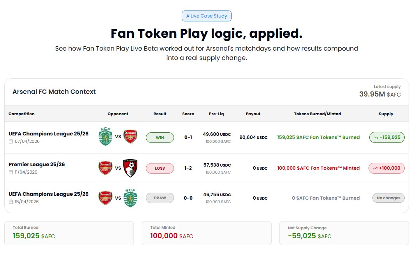
Task: Click Sporting CP crest in first match row
Action: pos(105,136)
